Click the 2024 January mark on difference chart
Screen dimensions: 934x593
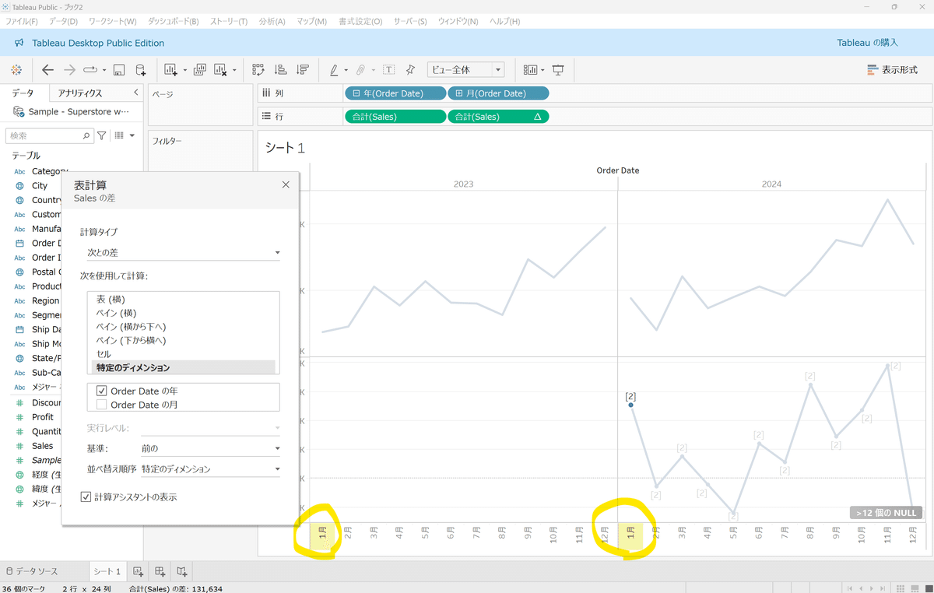[630, 405]
